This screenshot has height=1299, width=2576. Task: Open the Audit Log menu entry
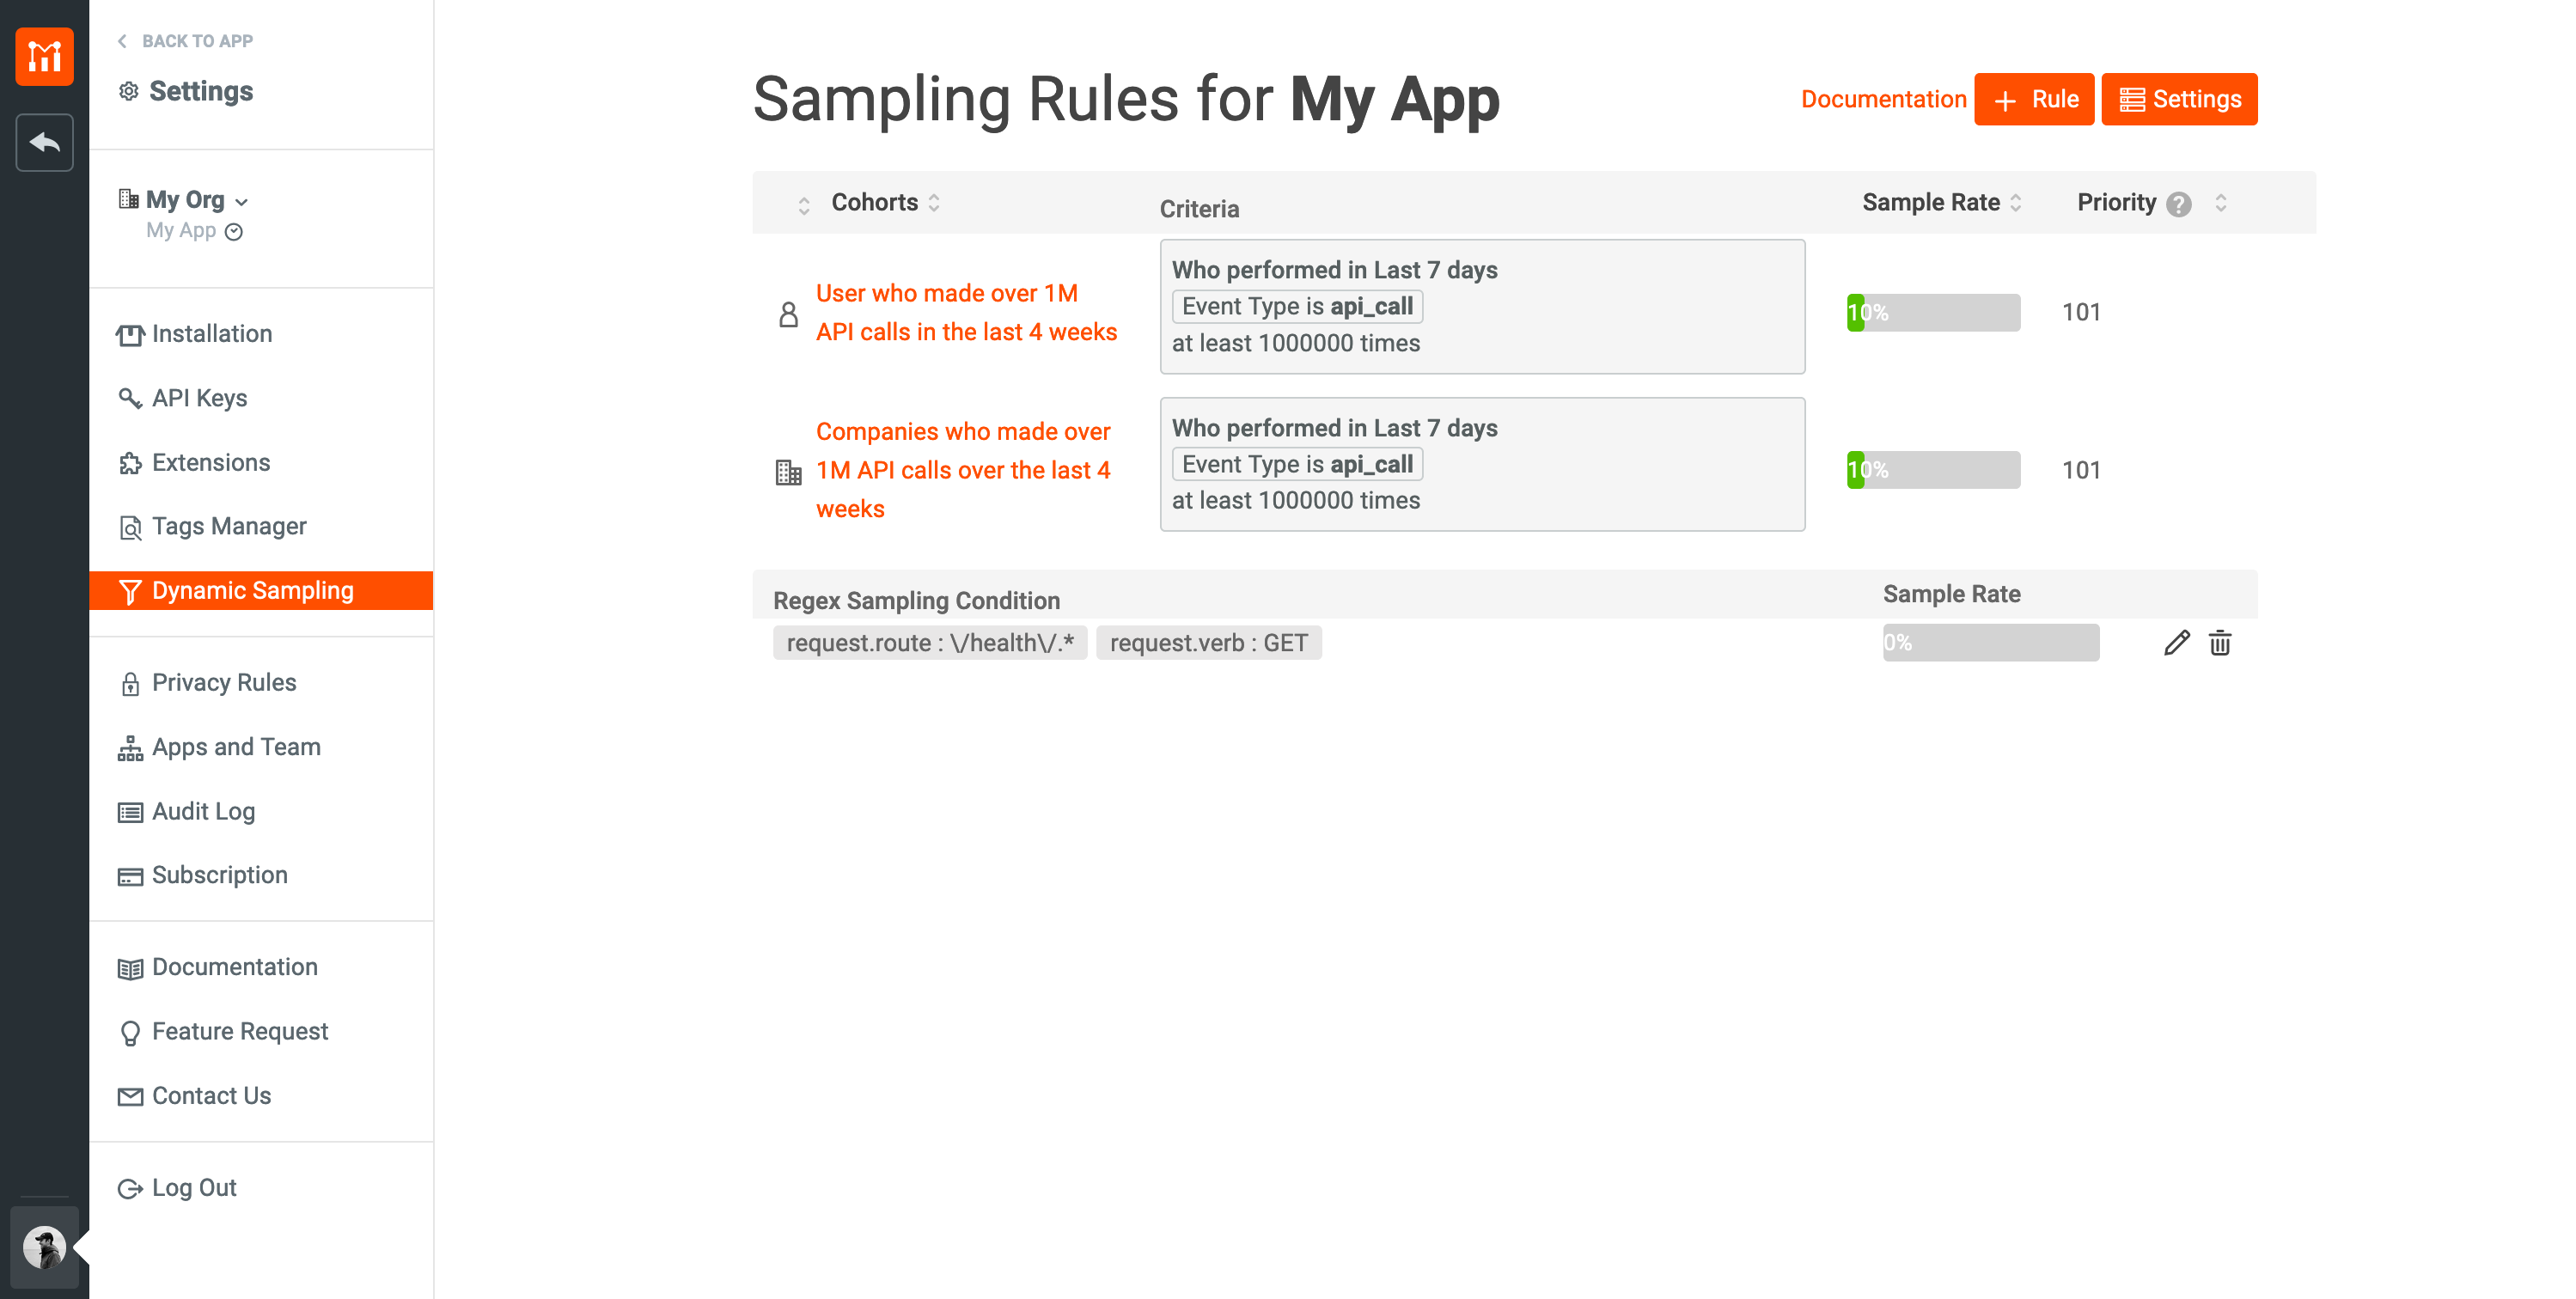click(203, 811)
